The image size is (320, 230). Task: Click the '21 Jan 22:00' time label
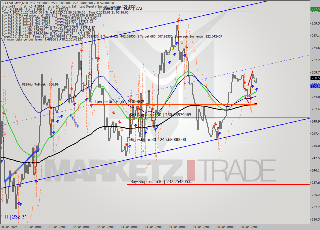tap(57, 227)
